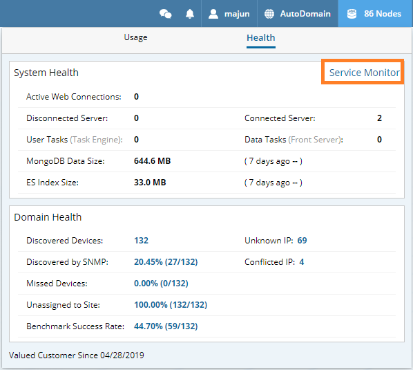Open the chat messages icon

[x=166, y=14]
